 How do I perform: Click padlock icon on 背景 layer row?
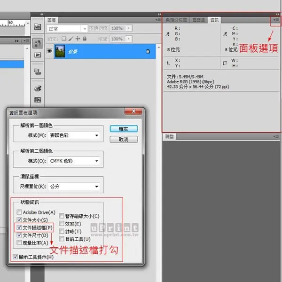click(148, 51)
